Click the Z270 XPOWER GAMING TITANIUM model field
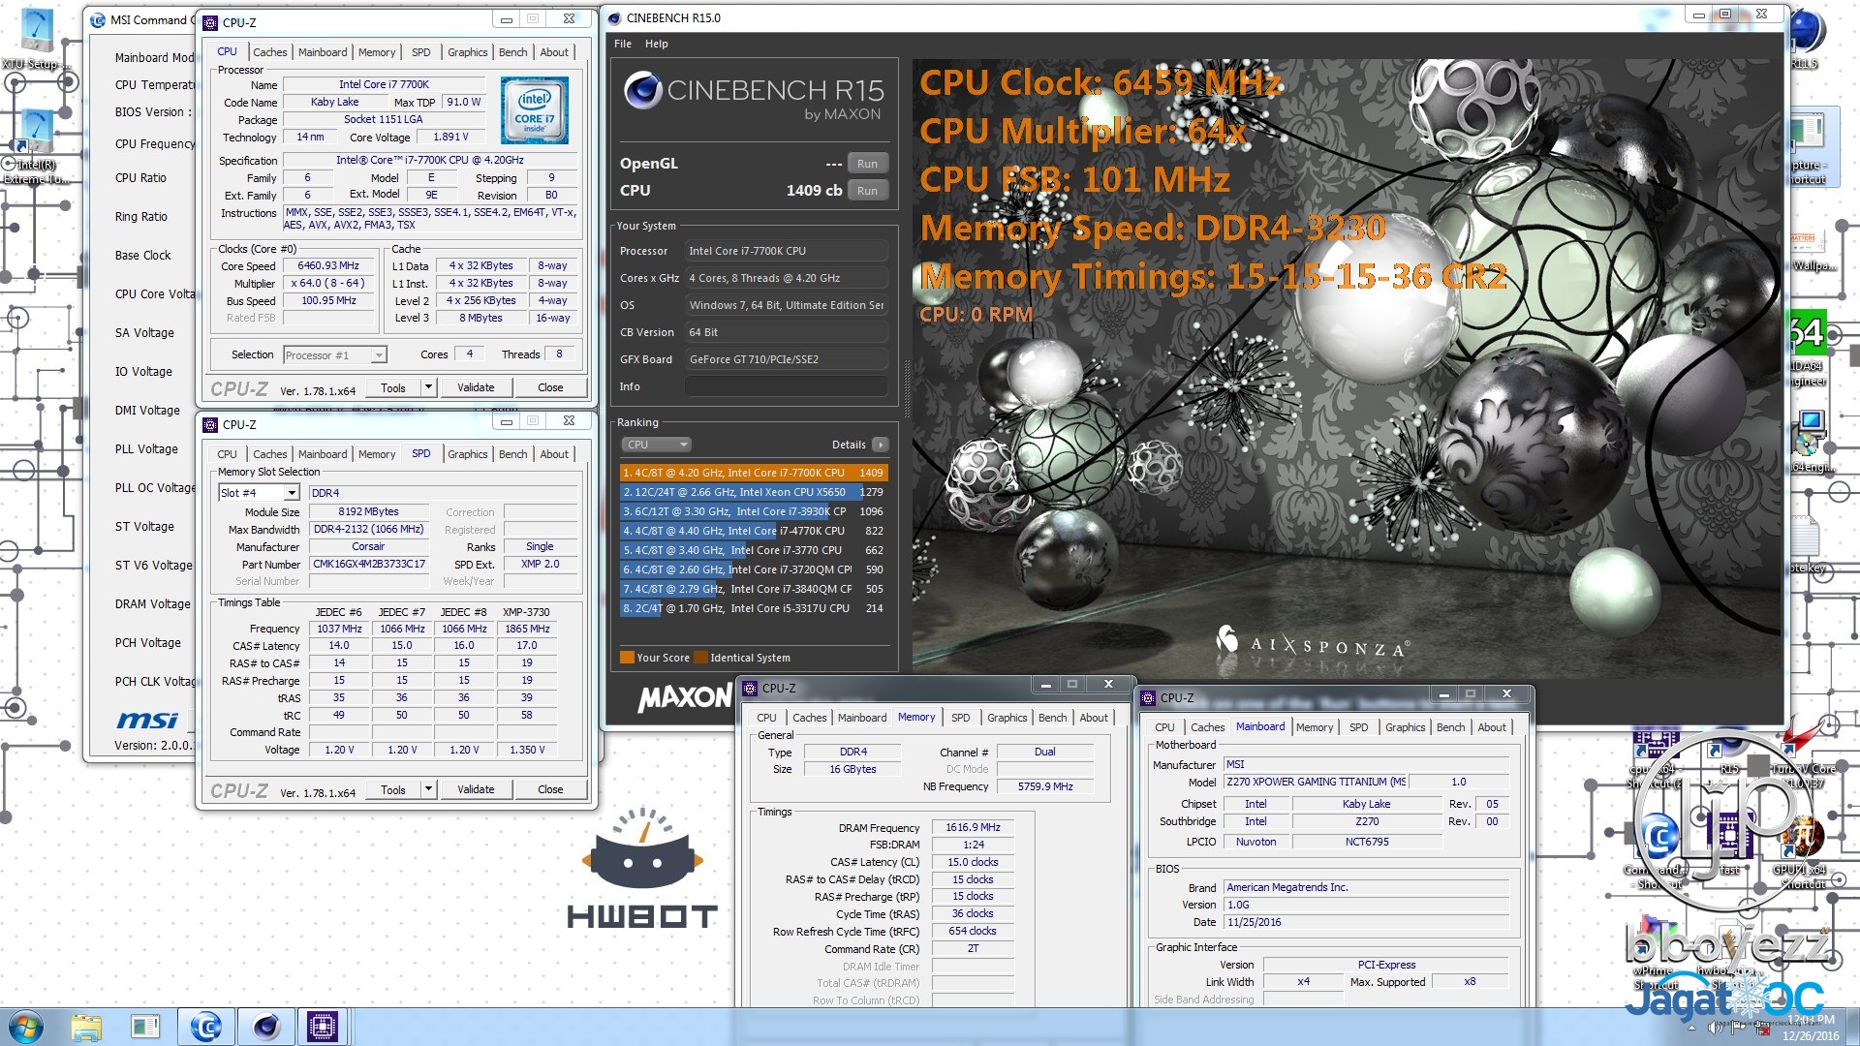 [x=1316, y=782]
